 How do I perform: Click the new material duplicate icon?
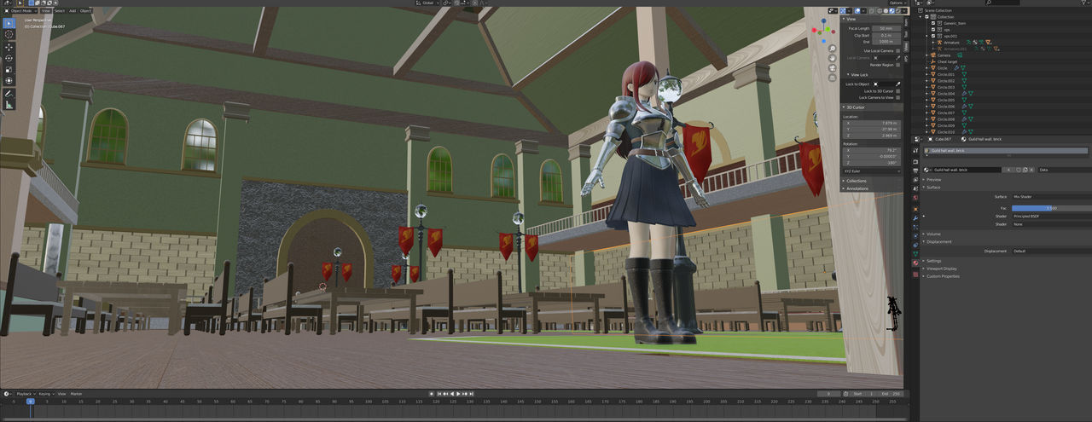(1025, 170)
